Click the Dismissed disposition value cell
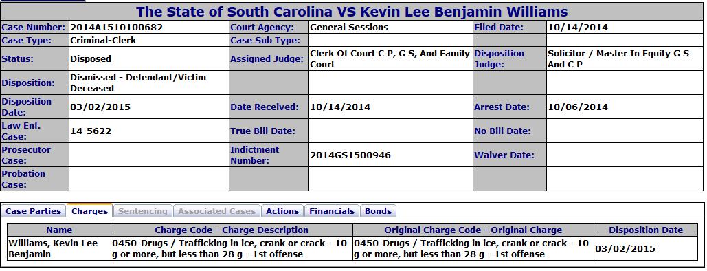Screen dimensions: 707x271 coord(149,83)
